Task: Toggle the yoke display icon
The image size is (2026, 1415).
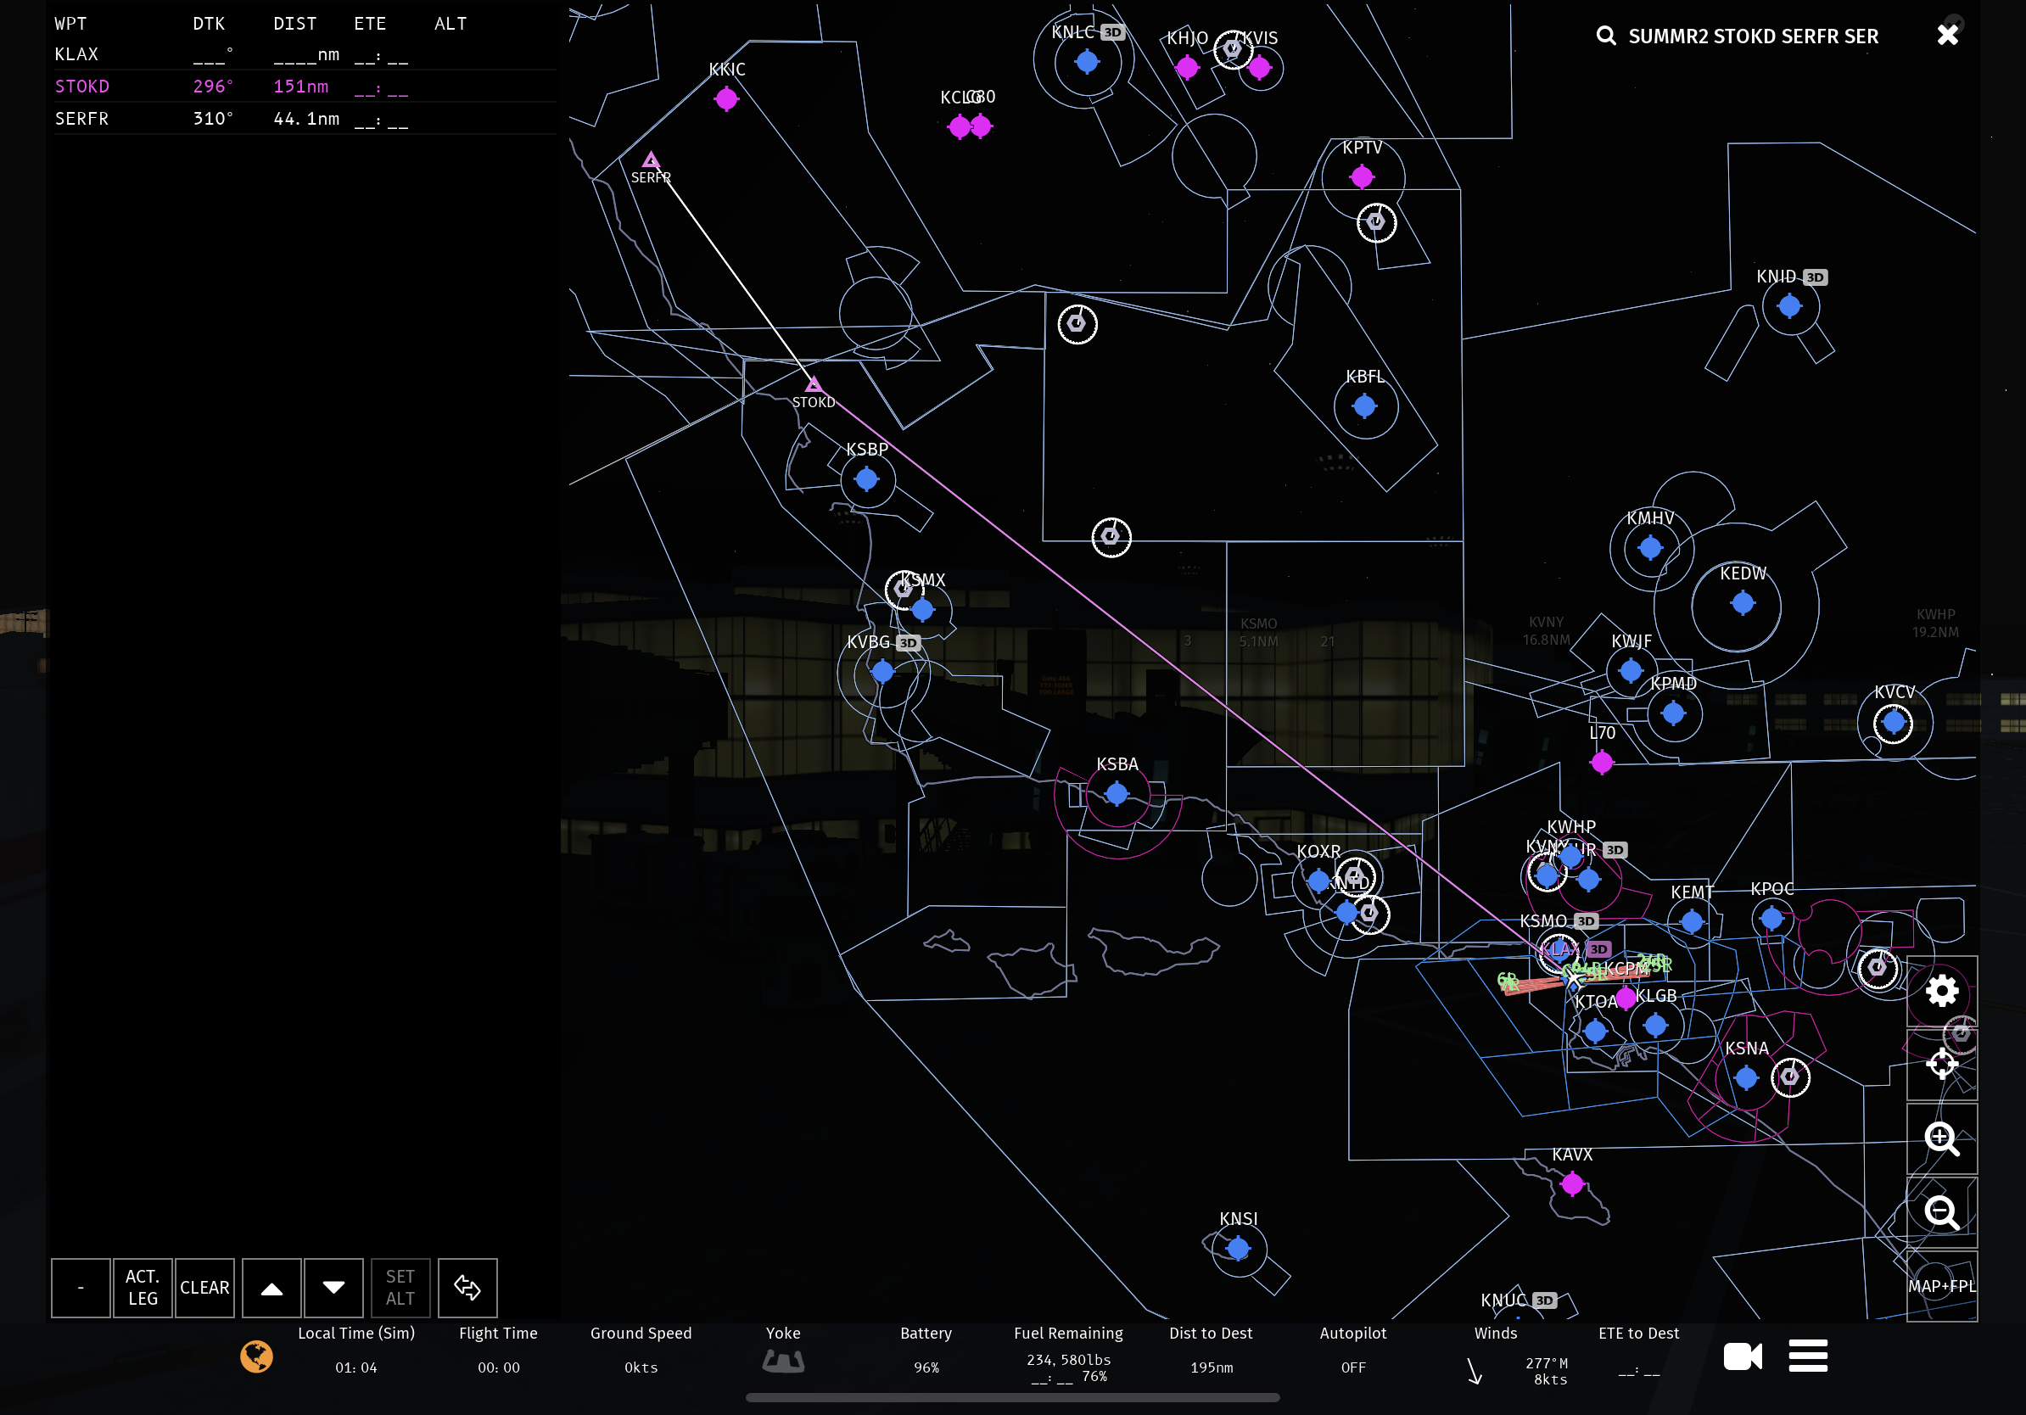Action: pos(783,1362)
